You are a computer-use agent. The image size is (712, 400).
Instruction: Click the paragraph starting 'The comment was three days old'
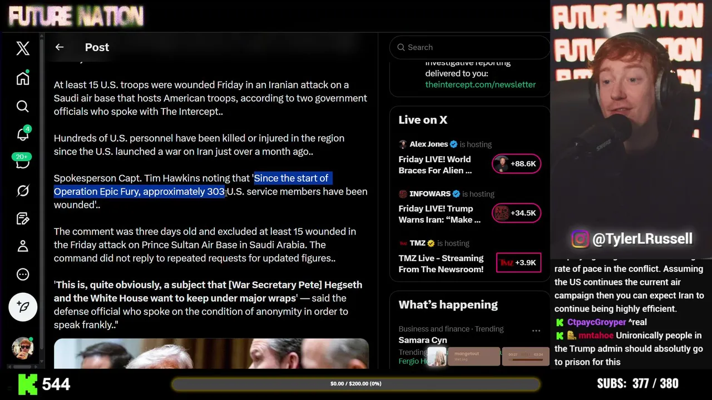tap(205, 245)
